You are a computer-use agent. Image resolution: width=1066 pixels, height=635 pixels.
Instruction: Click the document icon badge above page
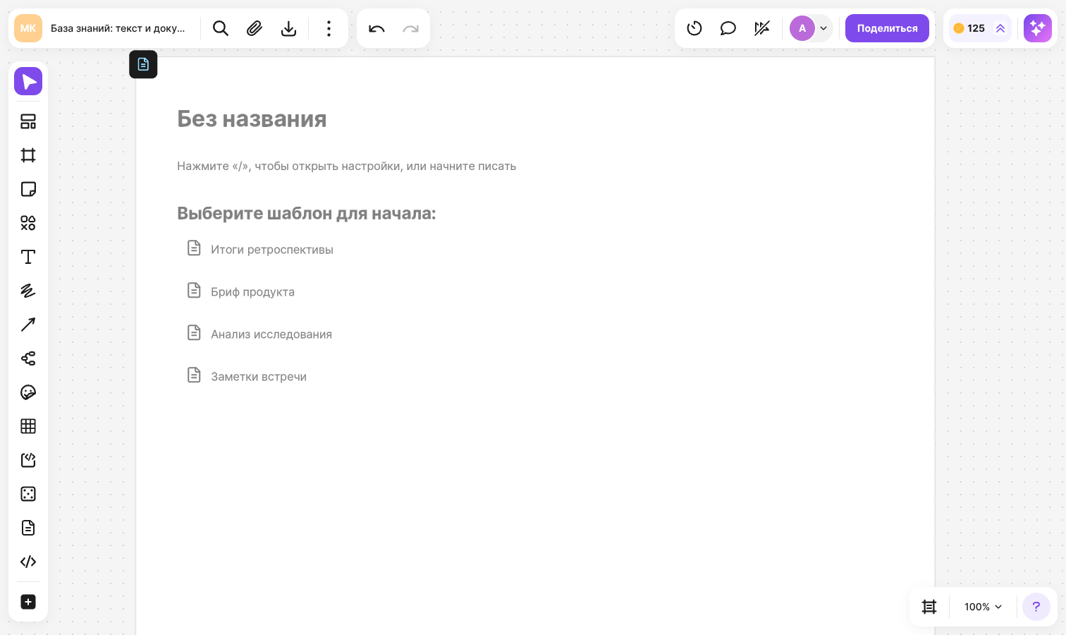[x=143, y=64]
